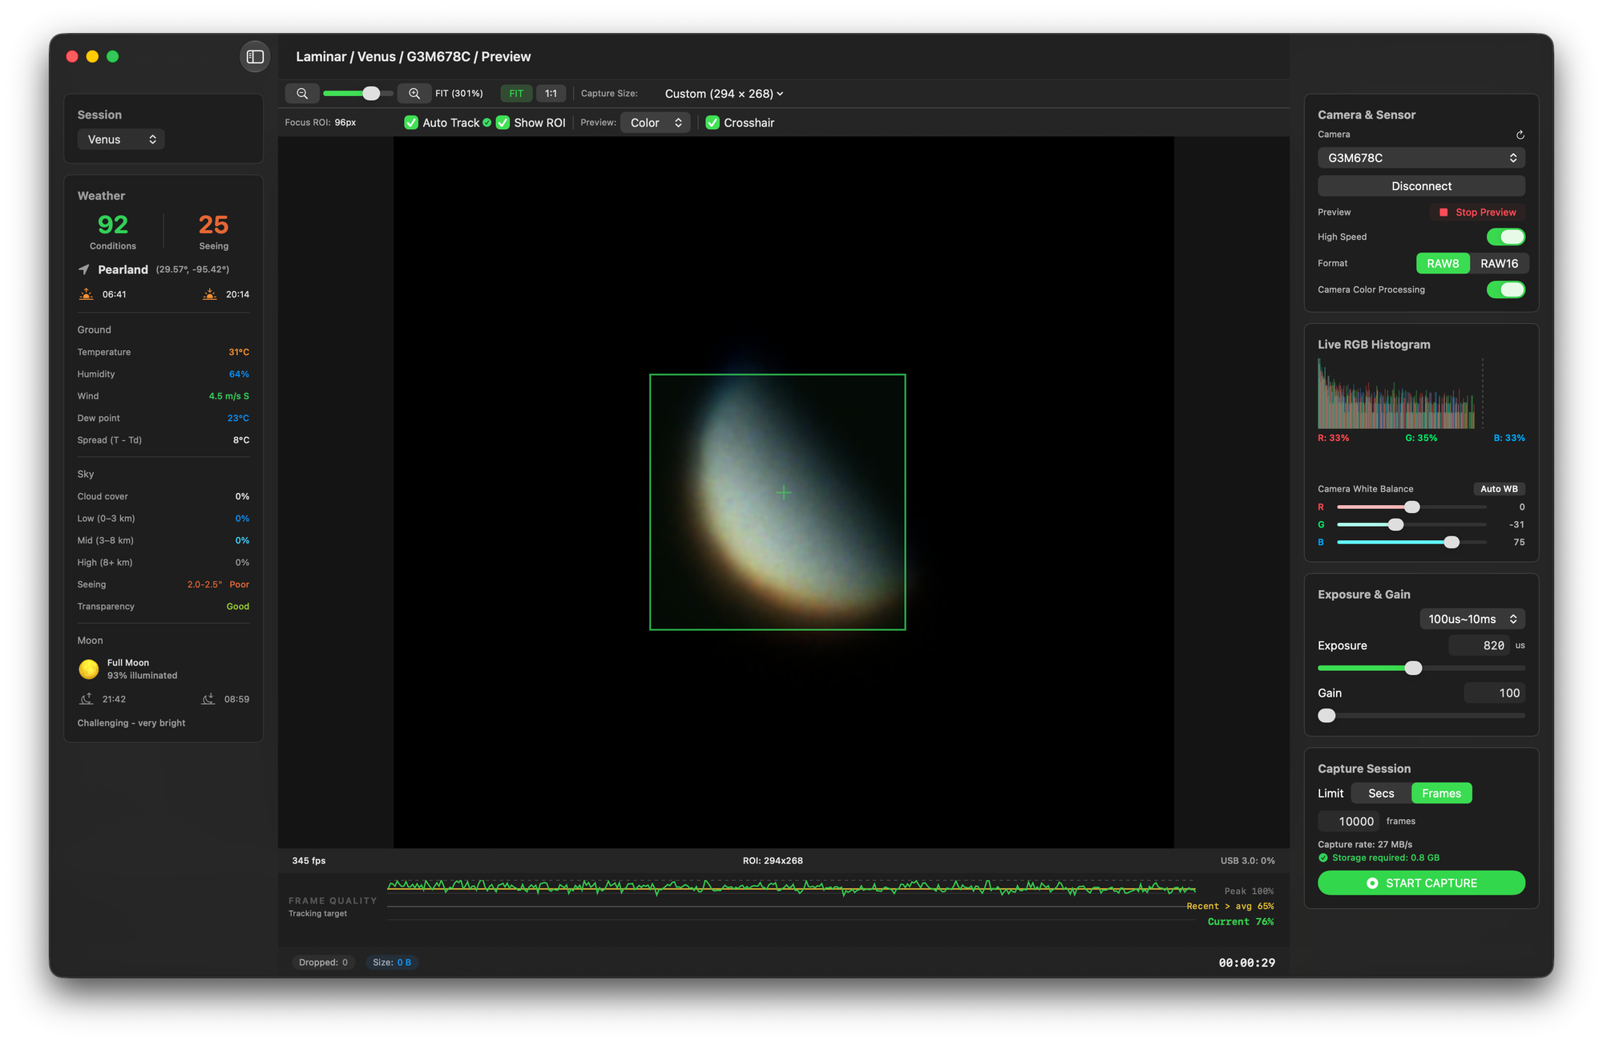
Task: Click the Pearland location arrow icon
Action: pos(84,269)
